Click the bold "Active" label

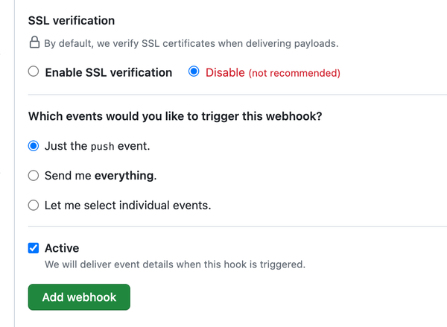pos(62,248)
